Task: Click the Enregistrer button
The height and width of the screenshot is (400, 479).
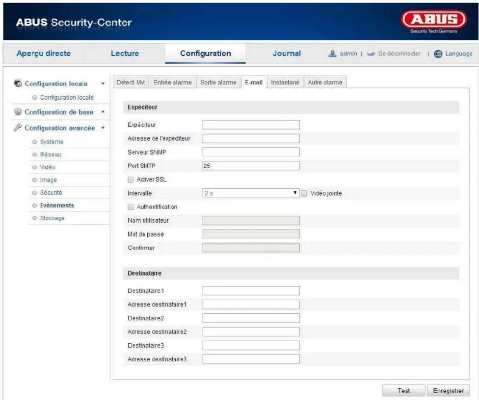Action: pyautogui.click(x=448, y=391)
